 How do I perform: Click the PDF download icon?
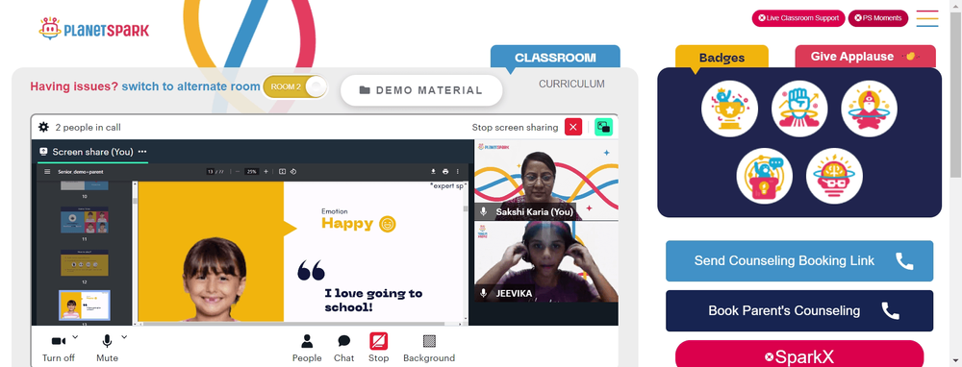coord(434,172)
